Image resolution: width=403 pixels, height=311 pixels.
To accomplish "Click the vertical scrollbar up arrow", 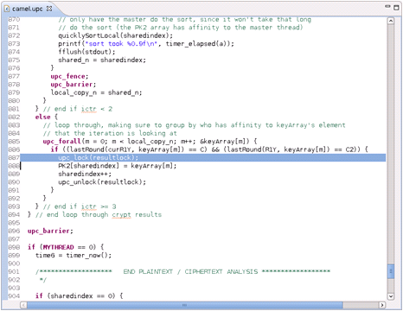I will click(391, 21).
